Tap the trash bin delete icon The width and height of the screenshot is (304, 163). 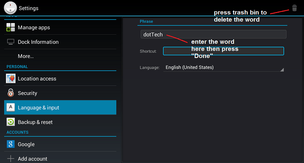click(x=294, y=8)
